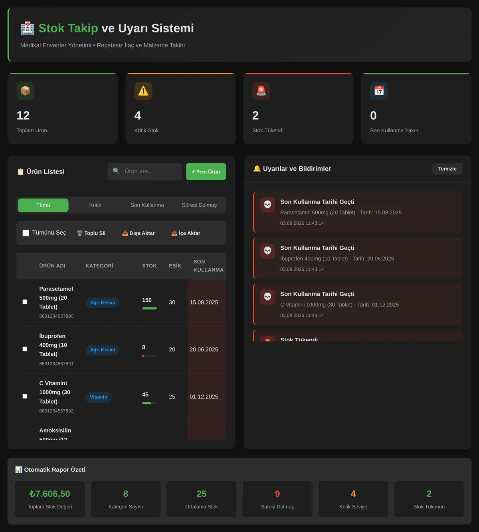Check the Parasetamol 500mg row checkbox
The image size is (479, 532).
(25, 302)
